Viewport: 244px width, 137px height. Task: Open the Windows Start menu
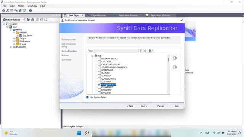(79, 133)
